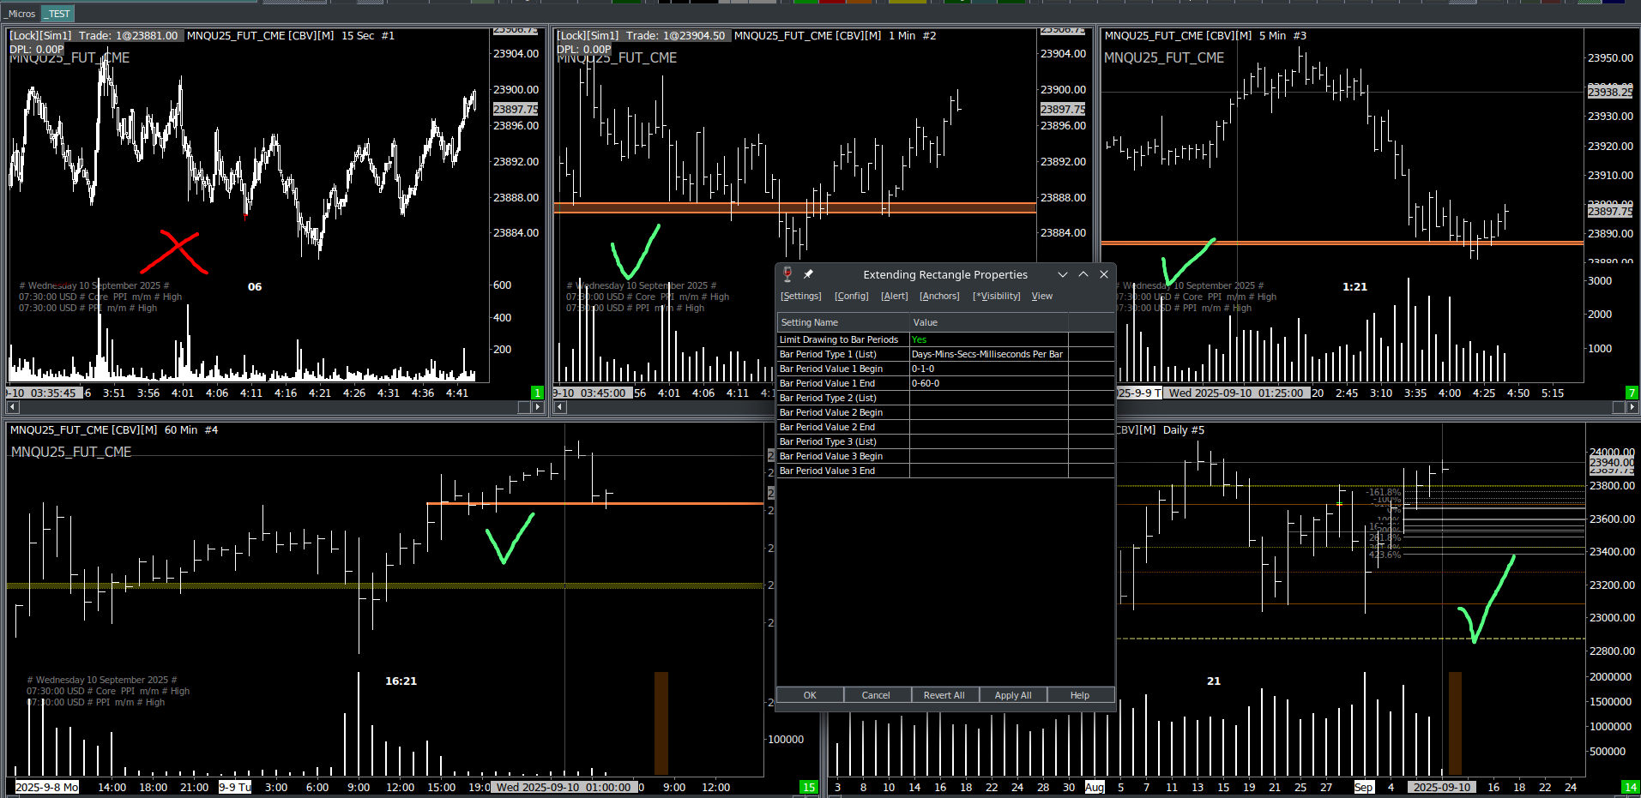Image resolution: width=1641 pixels, height=798 pixels.
Task: Click the 423.6% Fibonacci label on the Daily chart
Action: click(x=1385, y=555)
